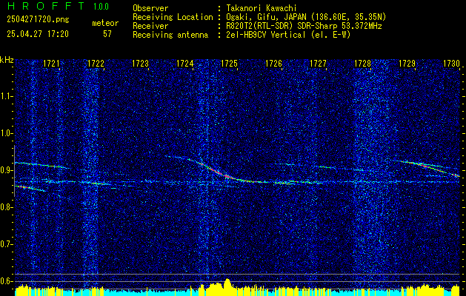The image size is (466, 296).
Task: Click the 0.6 kHz axis label
Action: pos(6,281)
